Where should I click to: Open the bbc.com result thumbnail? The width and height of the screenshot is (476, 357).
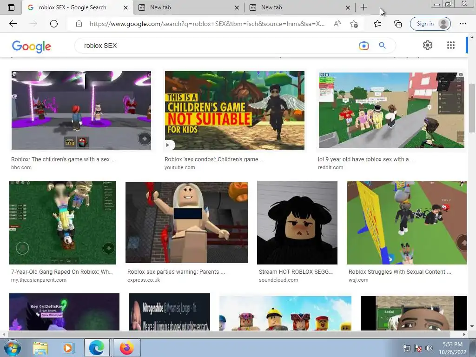(81, 110)
